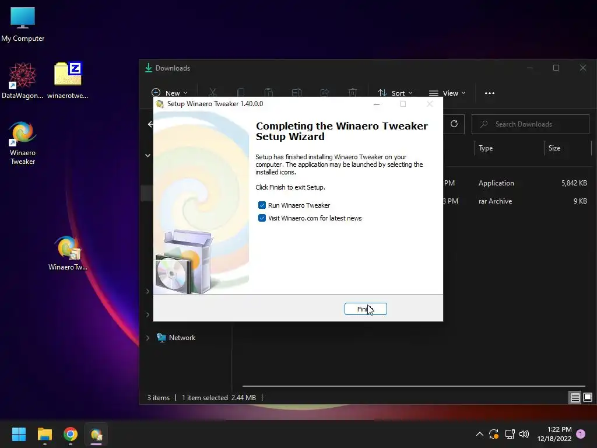Click Cut icon in Downloads toolbar
597x448 pixels.
(212, 93)
